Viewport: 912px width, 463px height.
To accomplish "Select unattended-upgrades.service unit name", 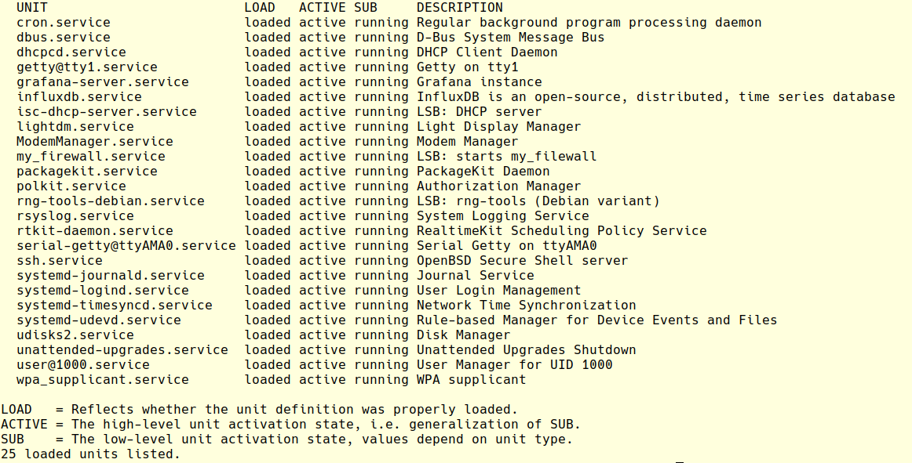I will [122, 349].
